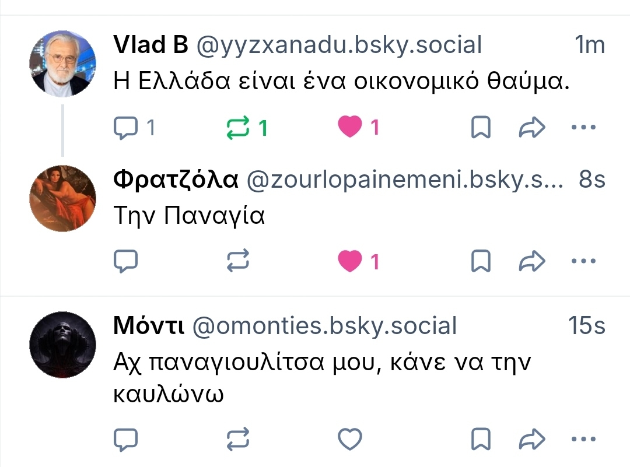Open more options on Vlad B's post
The height and width of the screenshot is (467, 630).
tap(583, 127)
